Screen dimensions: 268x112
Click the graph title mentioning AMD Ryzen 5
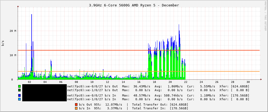[134, 5]
